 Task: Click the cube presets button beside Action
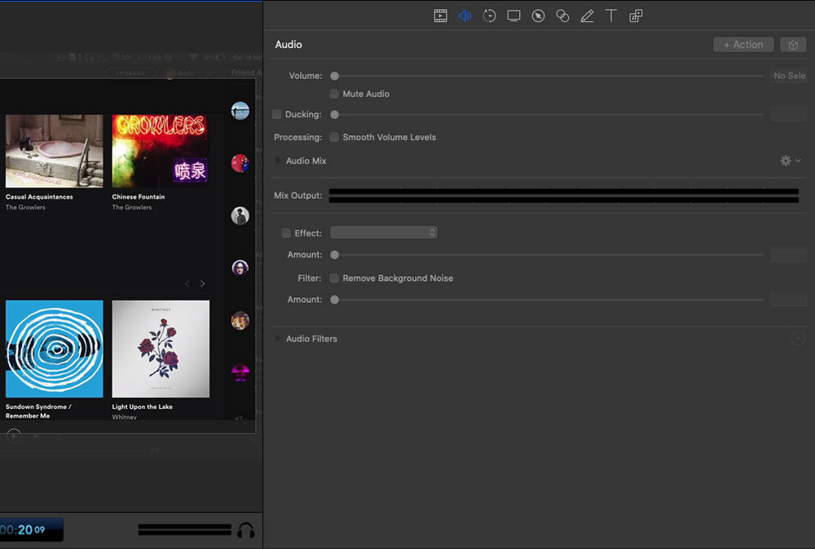click(x=793, y=45)
